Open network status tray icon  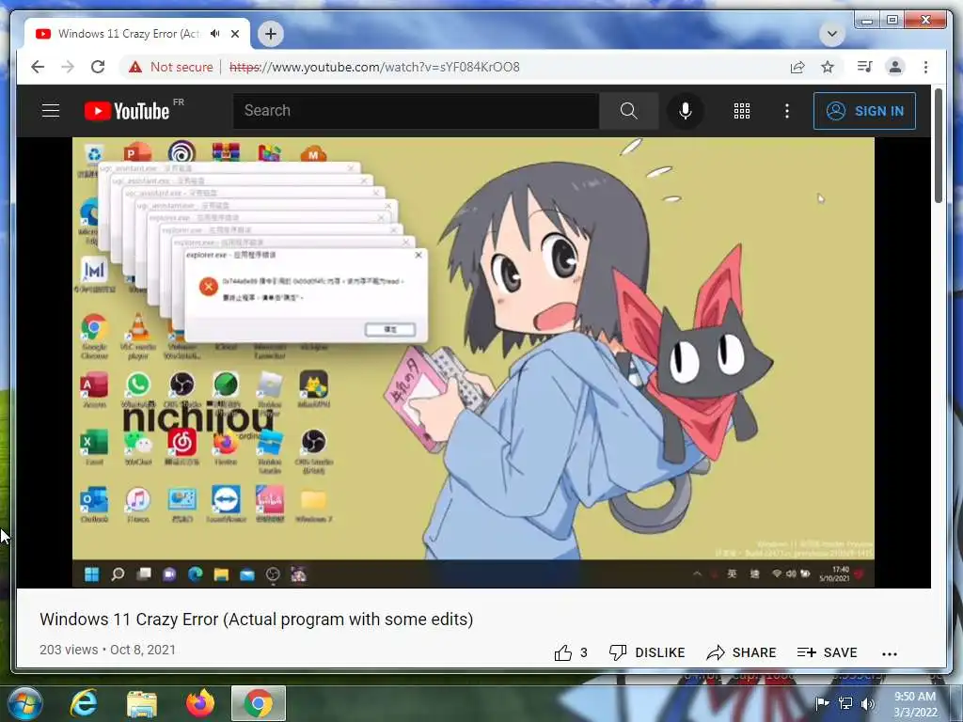845,703
